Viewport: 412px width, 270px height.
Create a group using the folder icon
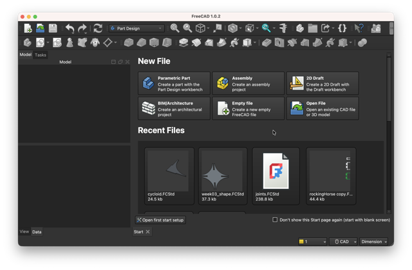pos(312,28)
